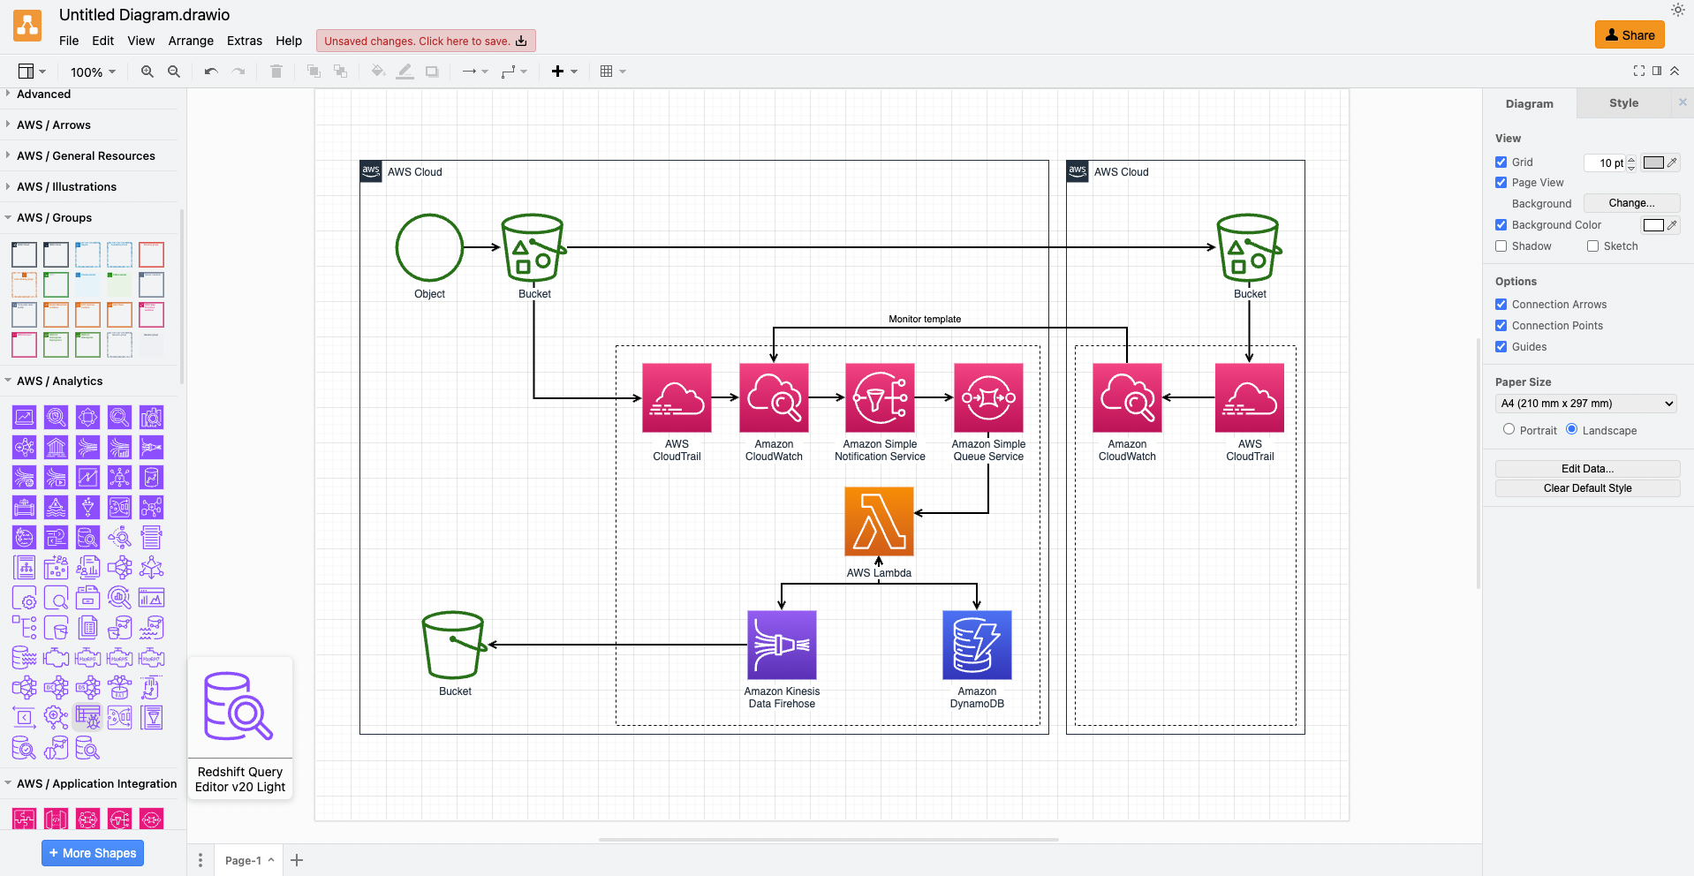Select the AWS Lambda icon on canvas
Screen dimensions: 1694x876
(879, 521)
